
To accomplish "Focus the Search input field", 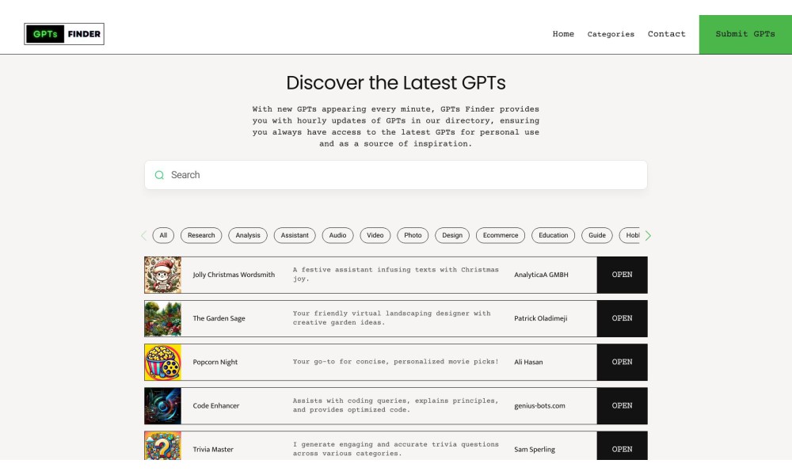I will [396, 175].
